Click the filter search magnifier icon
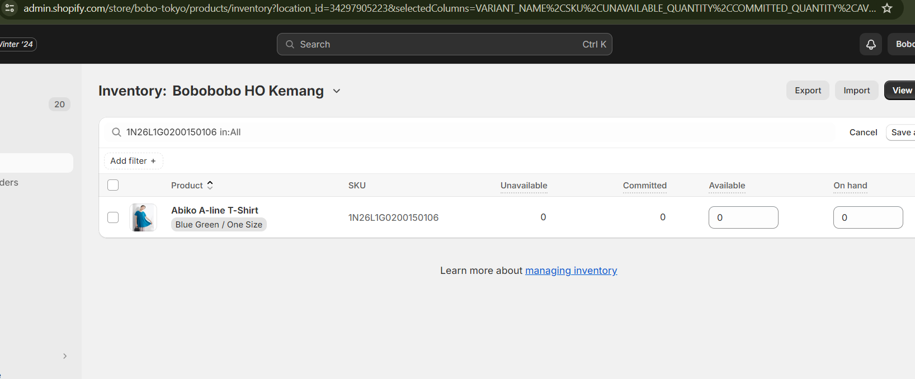 coord(116,132)
